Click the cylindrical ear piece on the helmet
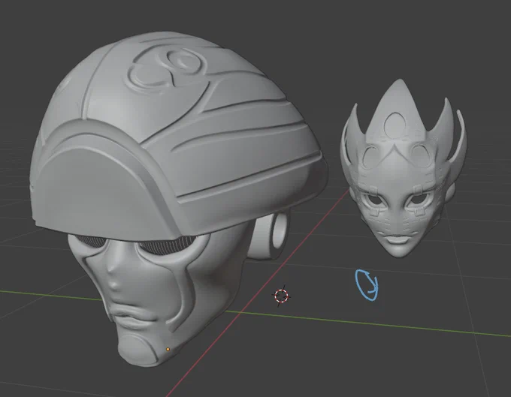 tap(271, 234)
